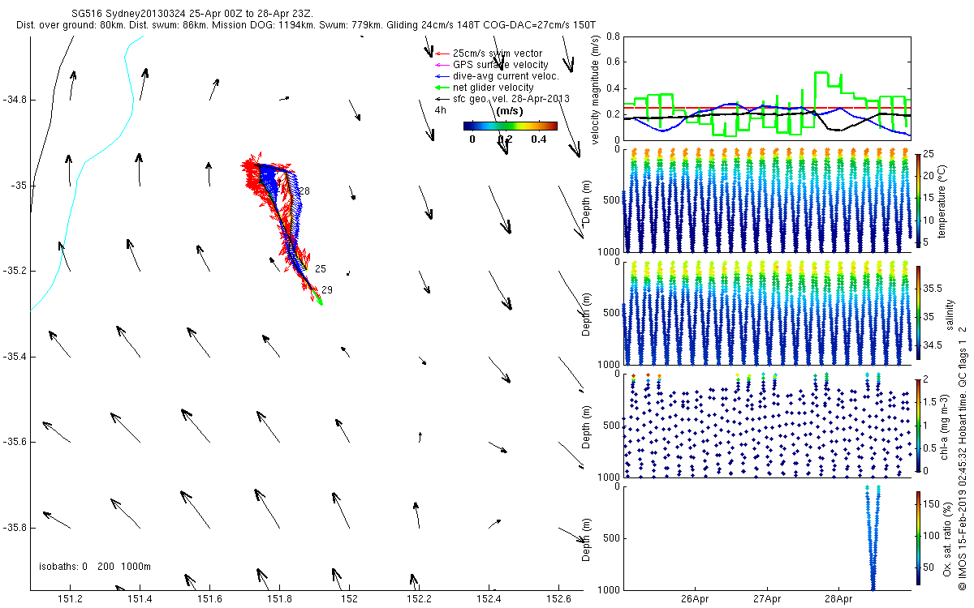The height and width of the screenshot is (608, 974).
Task: Click legend text 'dive-avg current veloc.'
Action: (506, 76)
